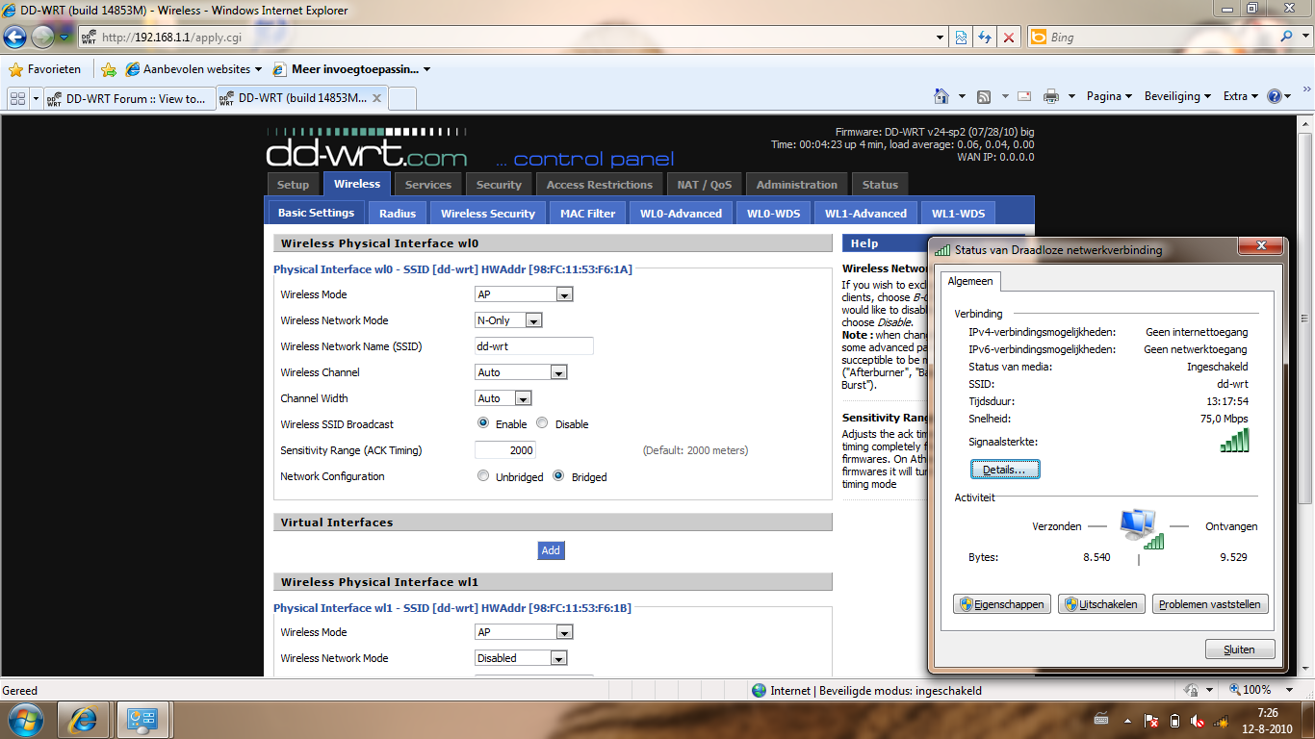Screen dimensions: 1315x739
Task: Switch to the Wireless Security tab
Action: 487,213
